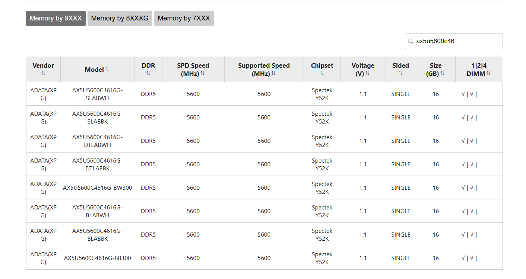Click size 16 in DTLABBK row
The height and width of the screenshot is (279, 526).
[435, 164]
